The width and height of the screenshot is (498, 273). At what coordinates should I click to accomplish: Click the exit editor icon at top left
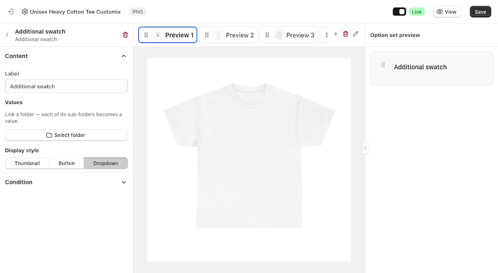[11, 12]
